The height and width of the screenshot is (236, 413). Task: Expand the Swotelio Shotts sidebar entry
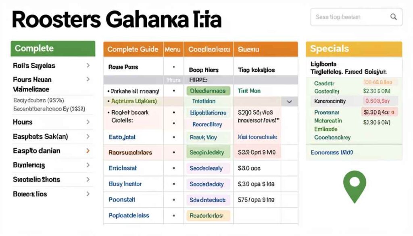[x=88, y=180]
